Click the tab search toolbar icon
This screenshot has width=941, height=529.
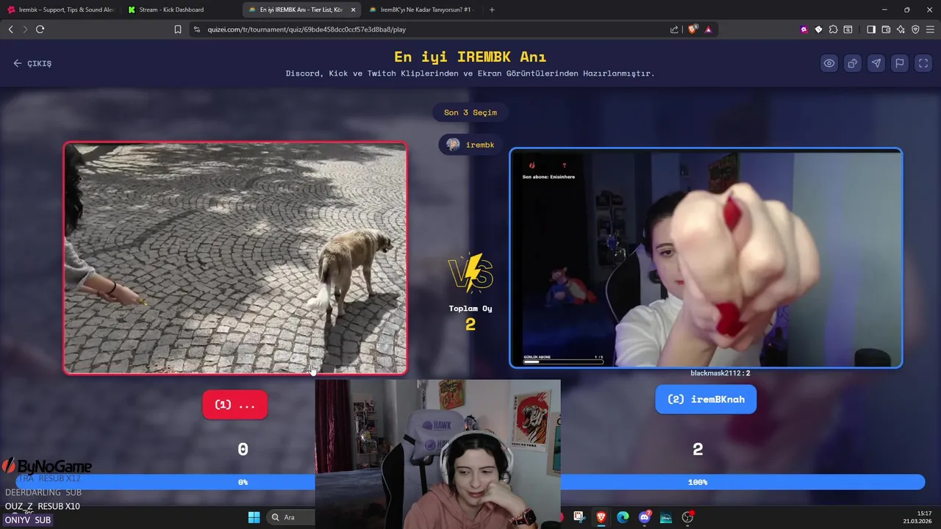[848, 29]
